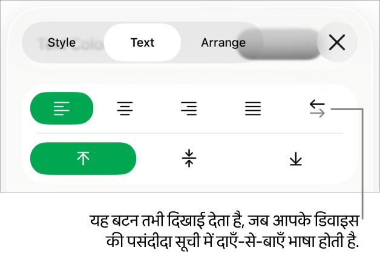Align text to top of cell

84,159
